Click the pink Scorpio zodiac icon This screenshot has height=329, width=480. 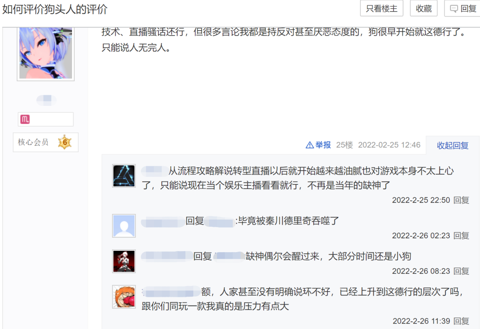pyautogui.click(x=25, y=119)
